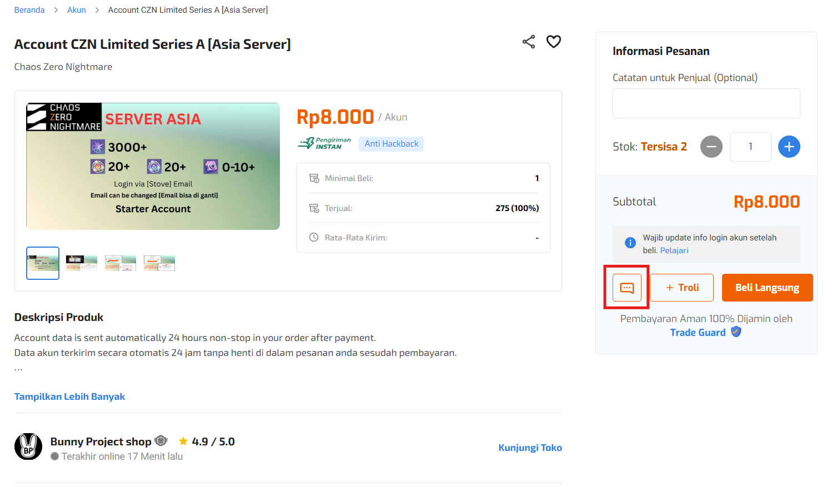Open the Pelajari link

[x=674, y=250]
